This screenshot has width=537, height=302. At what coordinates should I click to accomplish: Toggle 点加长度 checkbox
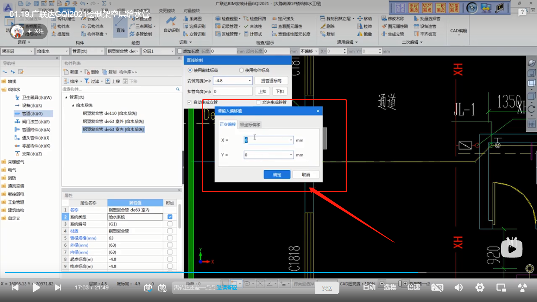click(x=180, y=51)
